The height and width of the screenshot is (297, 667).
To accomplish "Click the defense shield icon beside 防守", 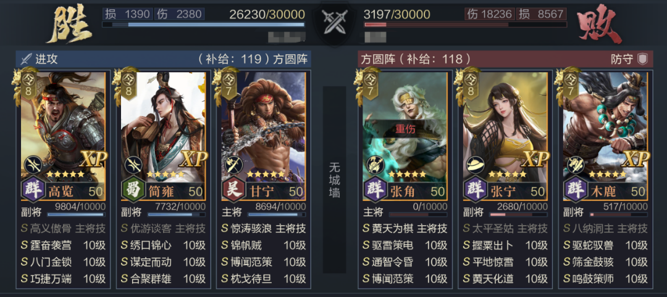I will pyautogui.click(x=642, y=59).
